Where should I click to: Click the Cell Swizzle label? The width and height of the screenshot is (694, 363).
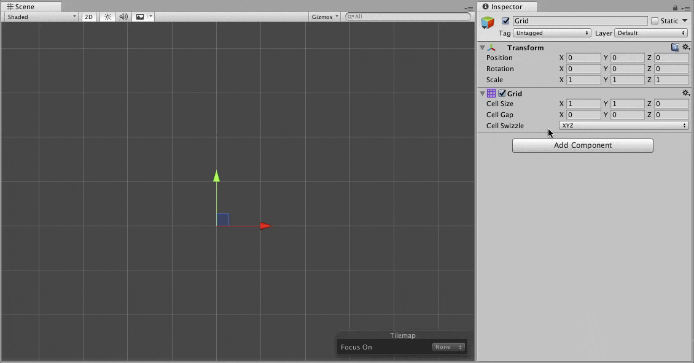[505, 126]
